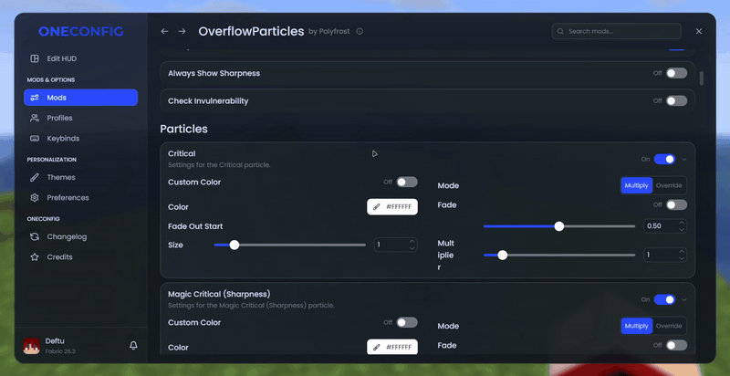Increase Critical Size with up arrow
The height and width of the screenshot is (376, 730).
click(412, 242)
